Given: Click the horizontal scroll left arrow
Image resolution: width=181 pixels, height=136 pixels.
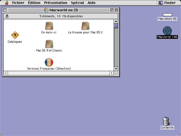Looking at the screenshot, I should pos(6,73).
